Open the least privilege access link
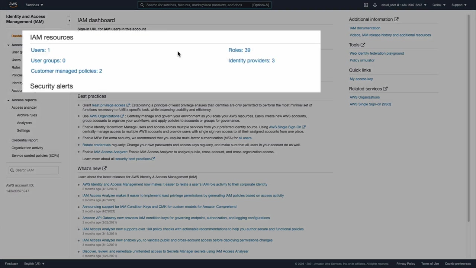The height and width of the screenshot is (268, 476). (x=110, y=105)
